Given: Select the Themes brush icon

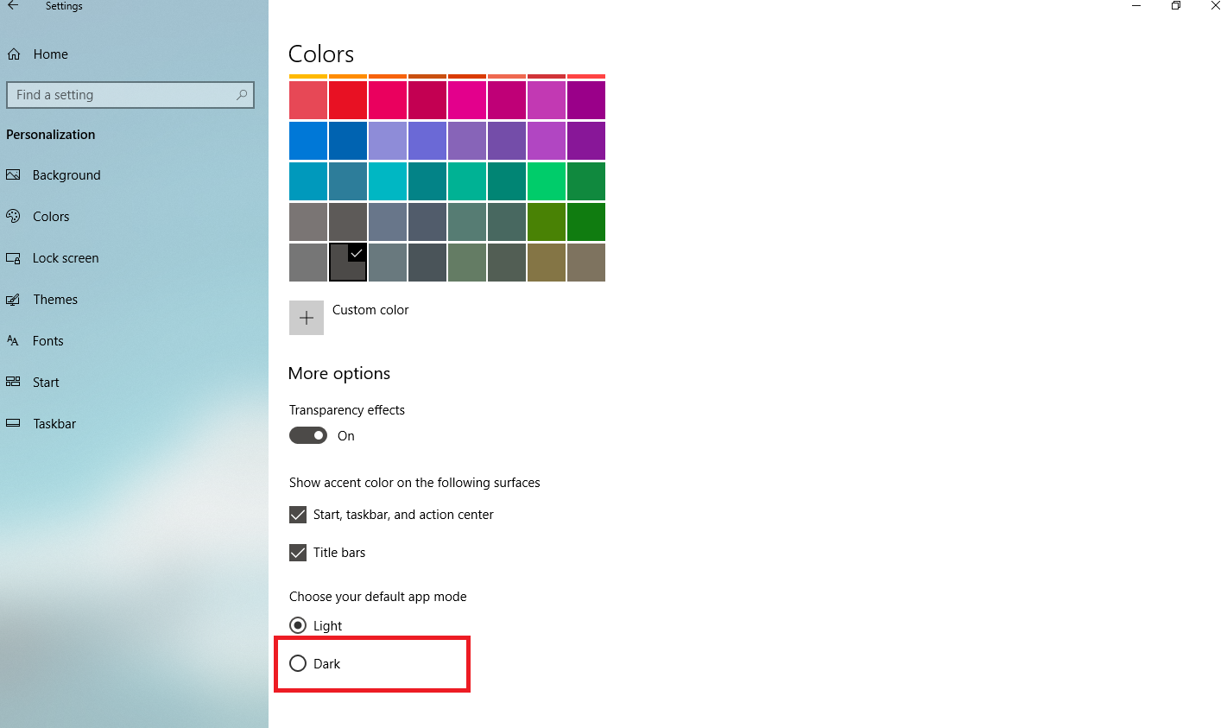Looking at the screenshot, I should [x=13, y=299].
